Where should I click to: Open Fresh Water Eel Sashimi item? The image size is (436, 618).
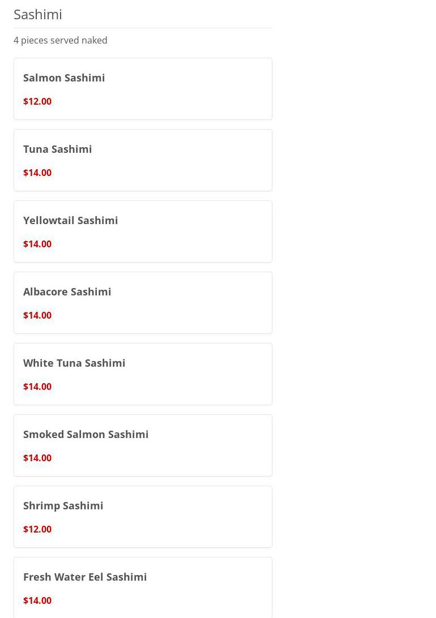[85, 577]
